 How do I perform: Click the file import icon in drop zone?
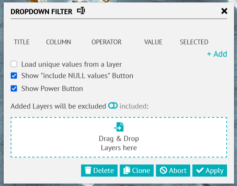point(119,127)
